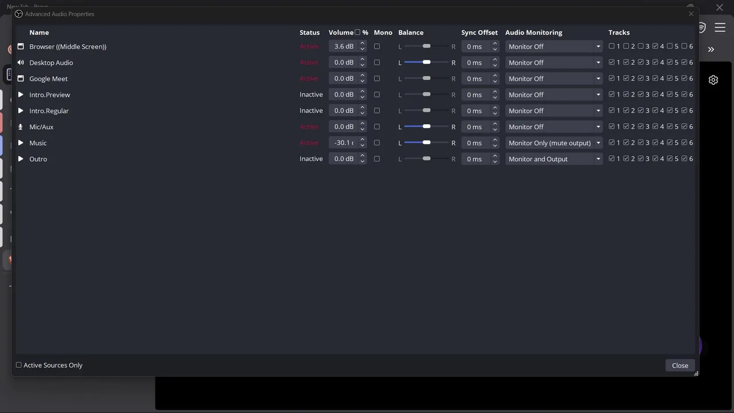Click the Google Meet source name

48,79
